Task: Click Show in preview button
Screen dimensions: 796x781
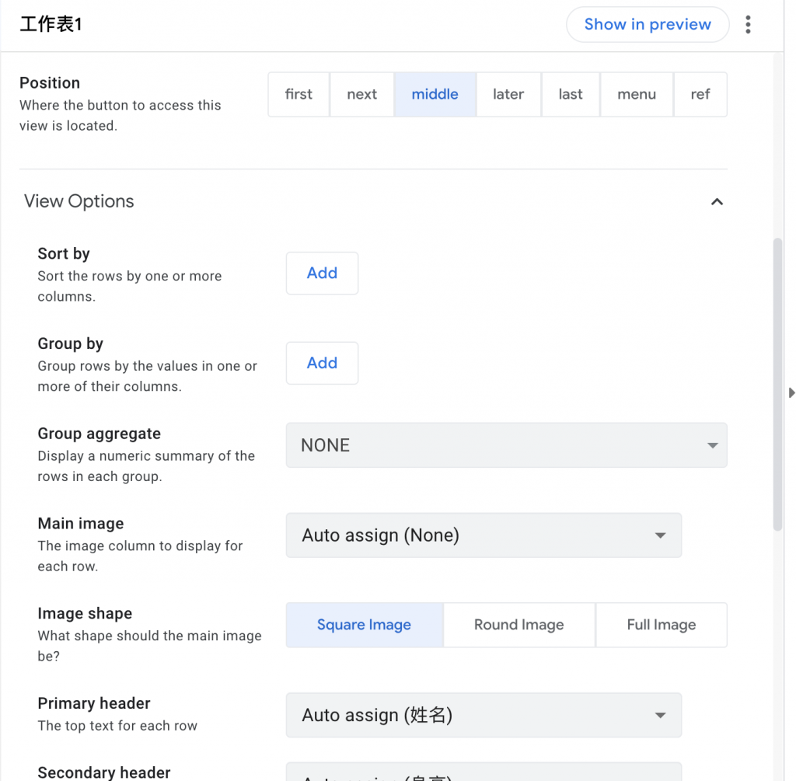Action: pos(648,25)
